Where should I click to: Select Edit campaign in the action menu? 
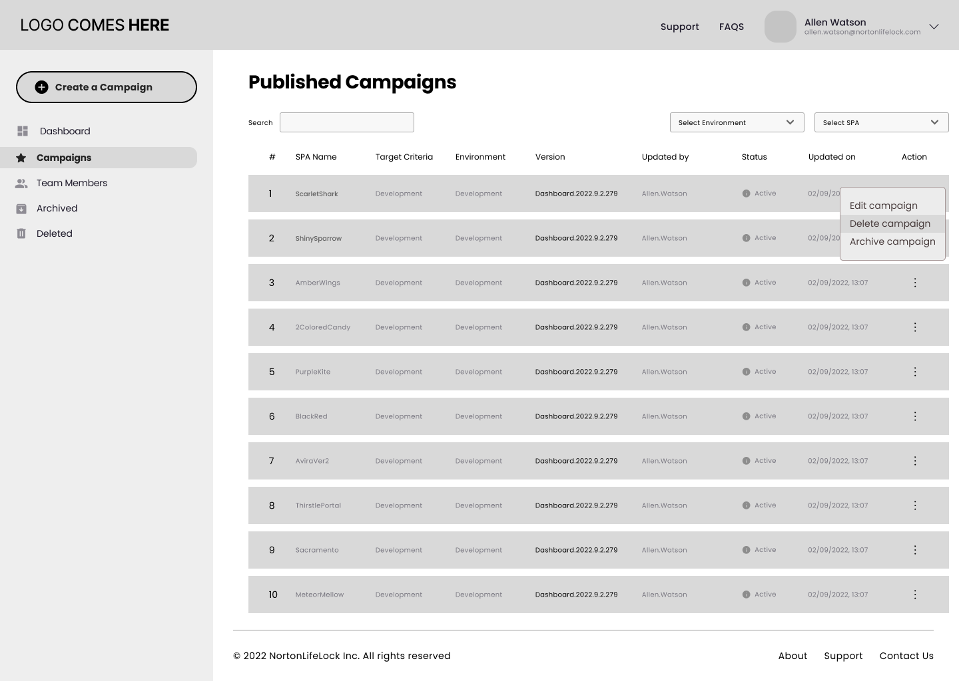(x=883, y=206)
